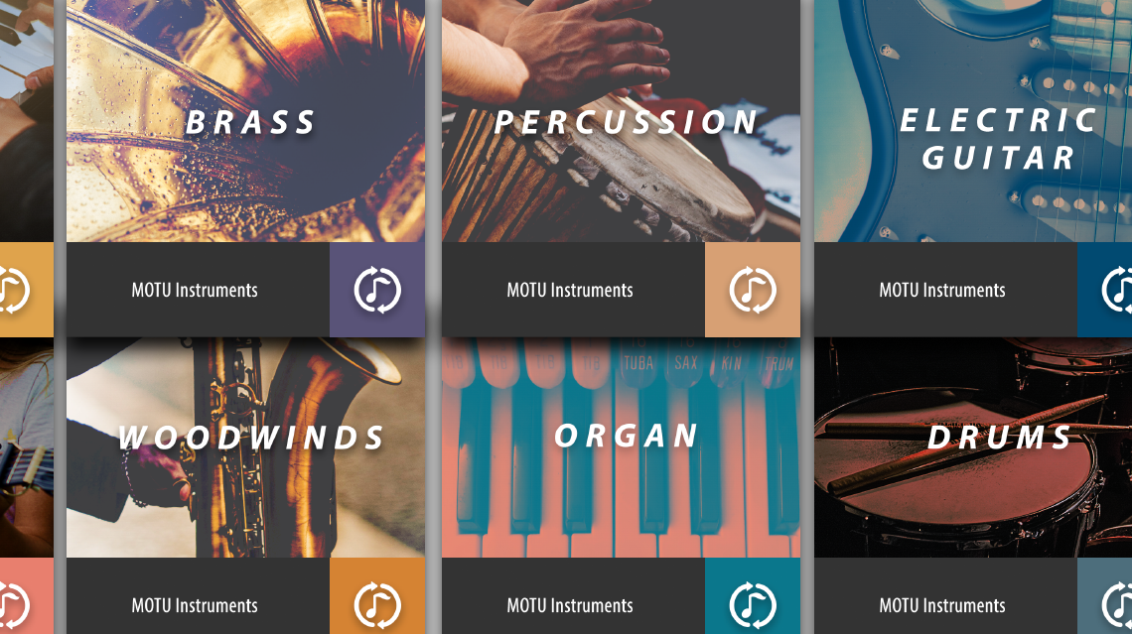This screenshot has height=634, width=1132.
Task: Open the Woodwinds saxophone tile
Action: [x=245, y=447]
